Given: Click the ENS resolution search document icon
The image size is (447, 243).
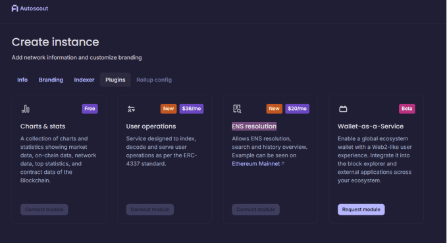Looking at the screenshot, I should click(237, 109).
